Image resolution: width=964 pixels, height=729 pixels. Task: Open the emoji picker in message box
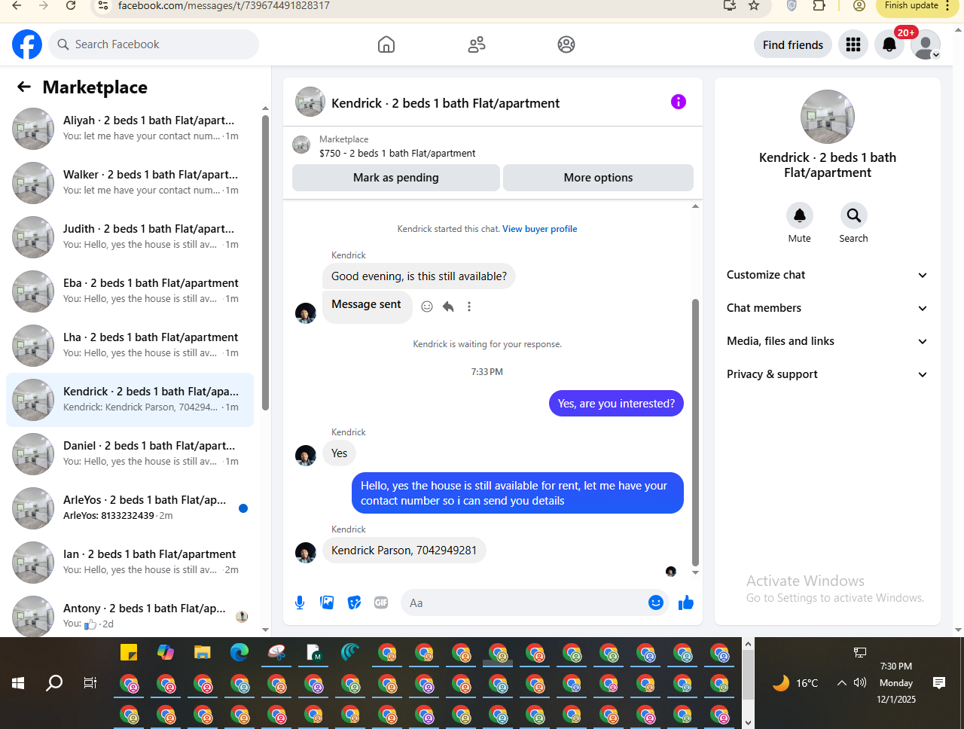point(656,602)
